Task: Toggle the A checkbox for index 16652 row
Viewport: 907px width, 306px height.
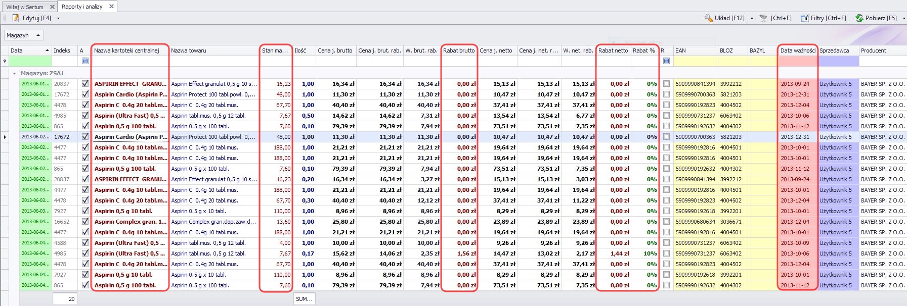Action: tap(85, 222)
